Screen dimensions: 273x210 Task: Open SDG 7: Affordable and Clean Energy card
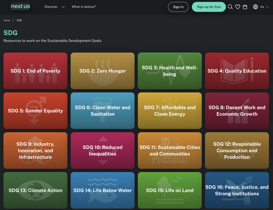(x=170, y=110)
